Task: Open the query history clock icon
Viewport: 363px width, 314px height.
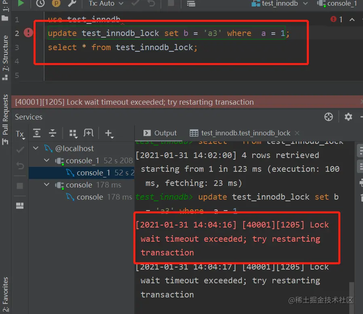Action: [40, 3]
